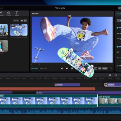121x121 pixels.
Task: Select the skateboarder video clip on timeline
Action: click(49, 101)
